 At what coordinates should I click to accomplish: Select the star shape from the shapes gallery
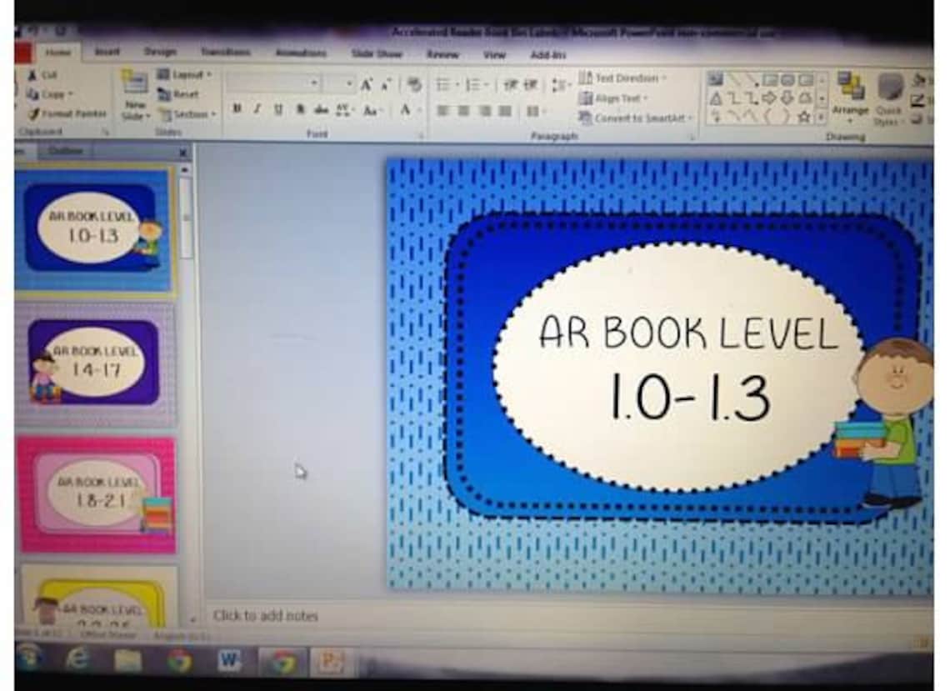coord(803,117)
